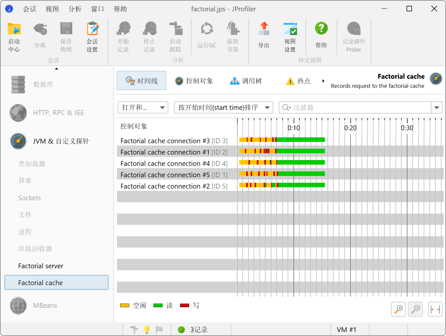Click the scale-to-fit window button
This screenshot has width=446, height=336.
435,309
